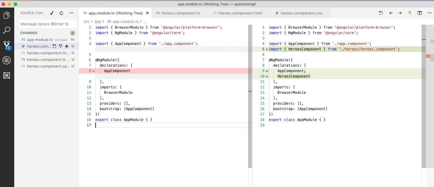
Task: Discard changes icon on heroes.com... row
Action: click(x=61, y=46)
